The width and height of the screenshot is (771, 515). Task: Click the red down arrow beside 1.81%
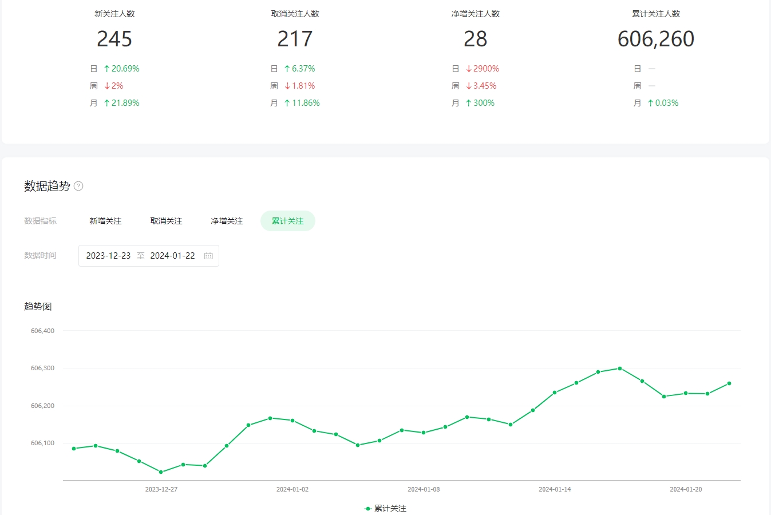click(287, 86)
